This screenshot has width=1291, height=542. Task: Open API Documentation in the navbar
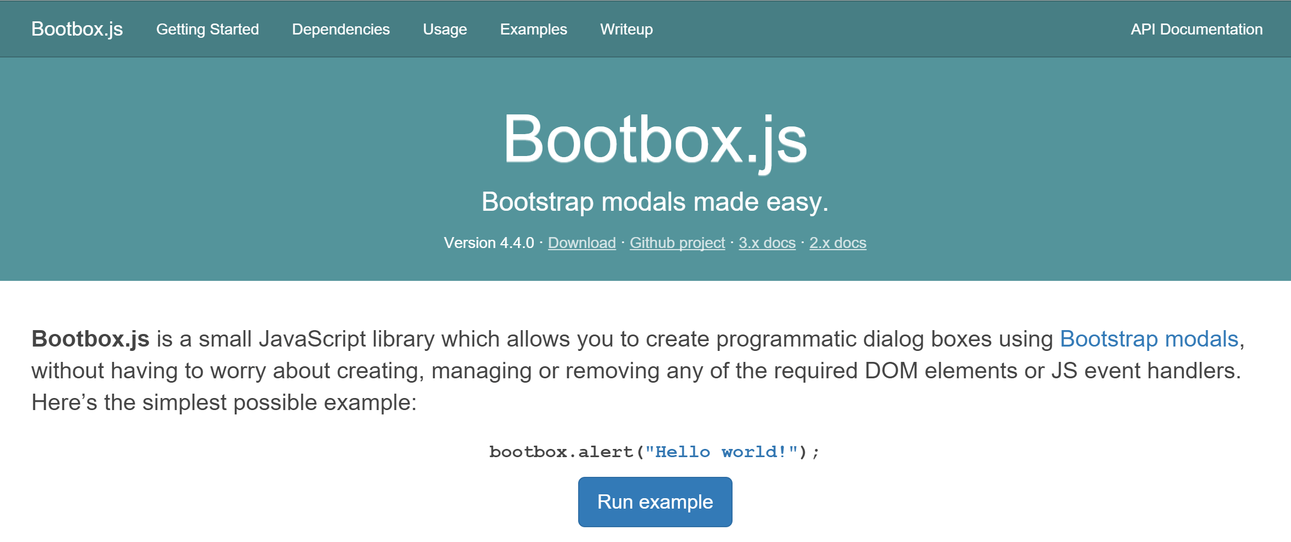point(1196,29)
